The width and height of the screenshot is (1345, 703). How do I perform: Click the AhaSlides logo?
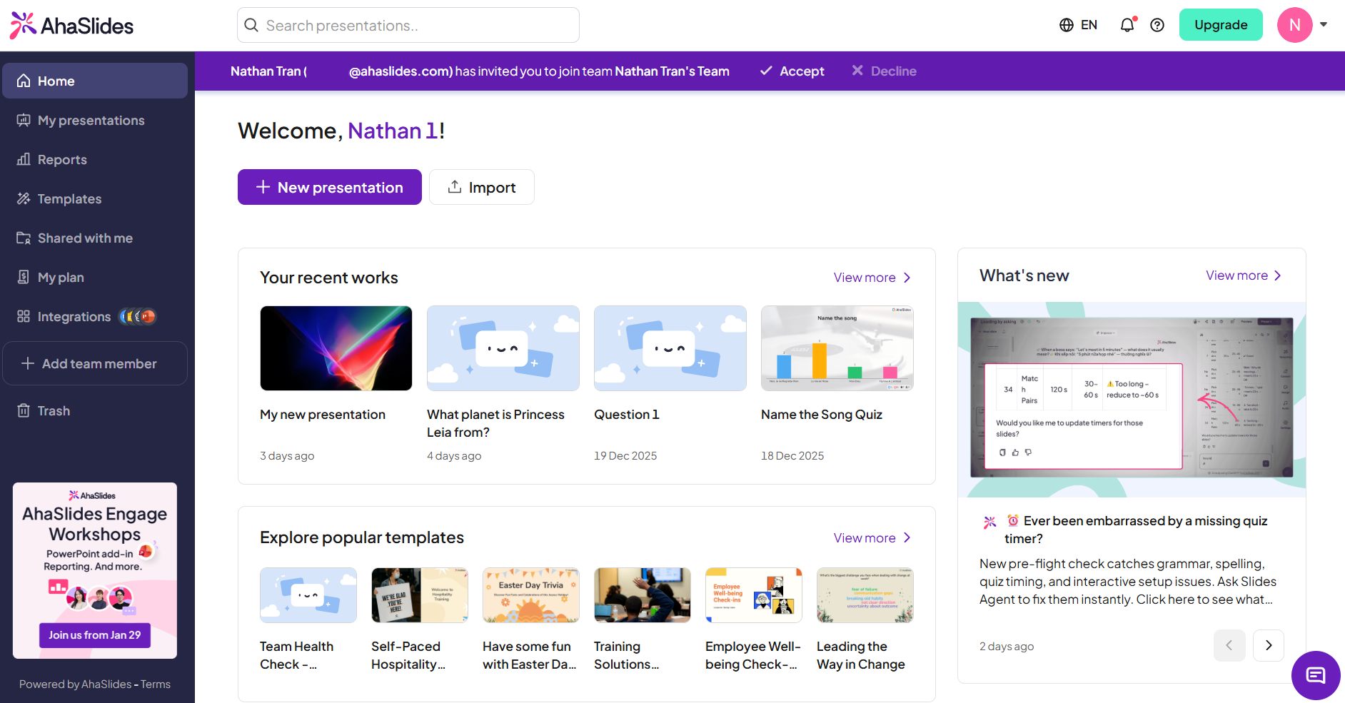point(72,26)
